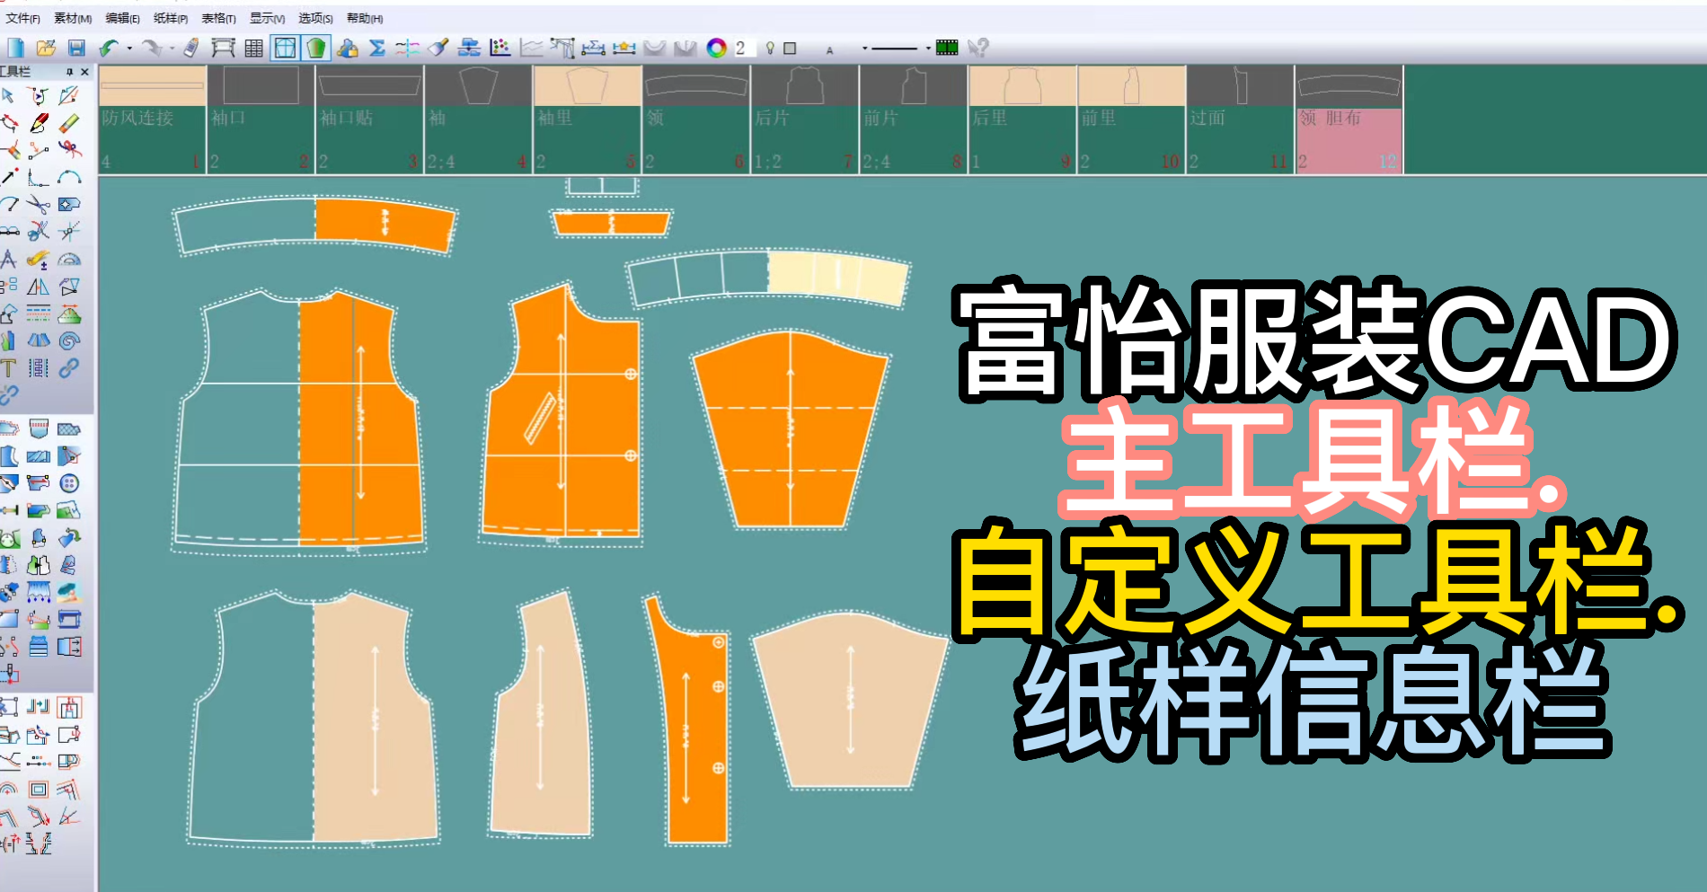Select the spiral tool
1707x892 pixels.
pos(69,341)
